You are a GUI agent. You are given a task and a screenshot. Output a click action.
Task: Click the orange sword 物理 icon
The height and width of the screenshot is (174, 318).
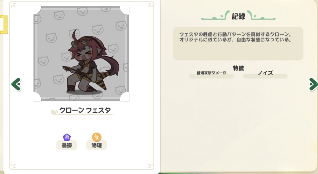coord(96,137)
